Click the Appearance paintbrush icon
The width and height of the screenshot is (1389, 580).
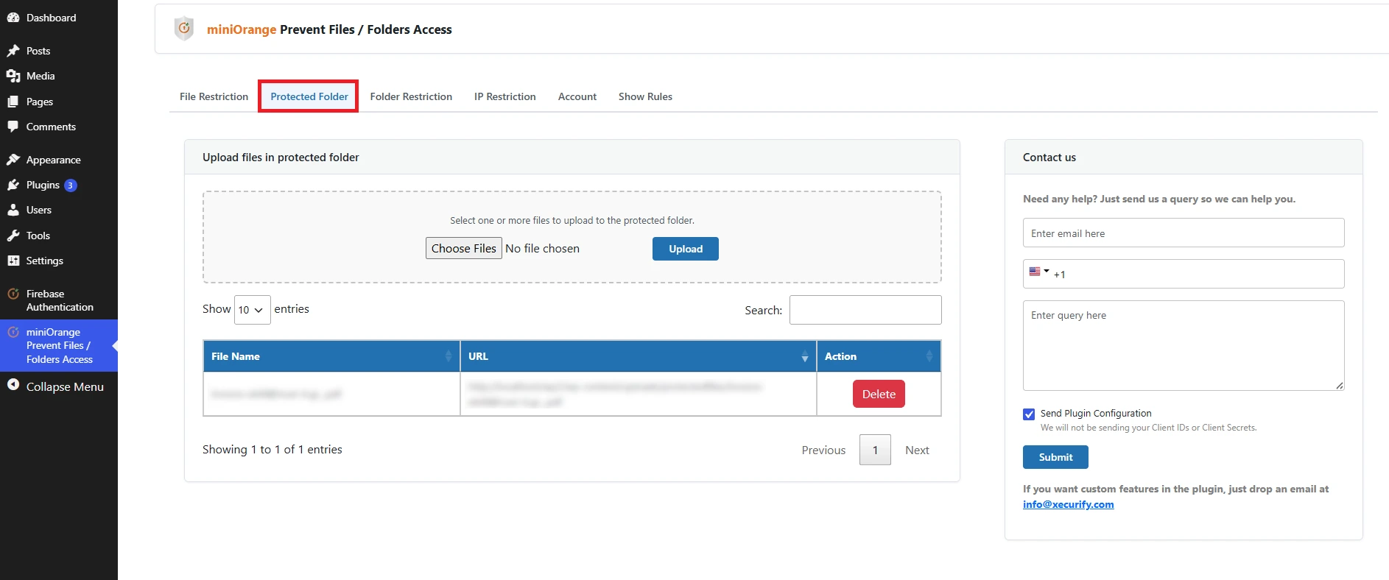[13, 160]
